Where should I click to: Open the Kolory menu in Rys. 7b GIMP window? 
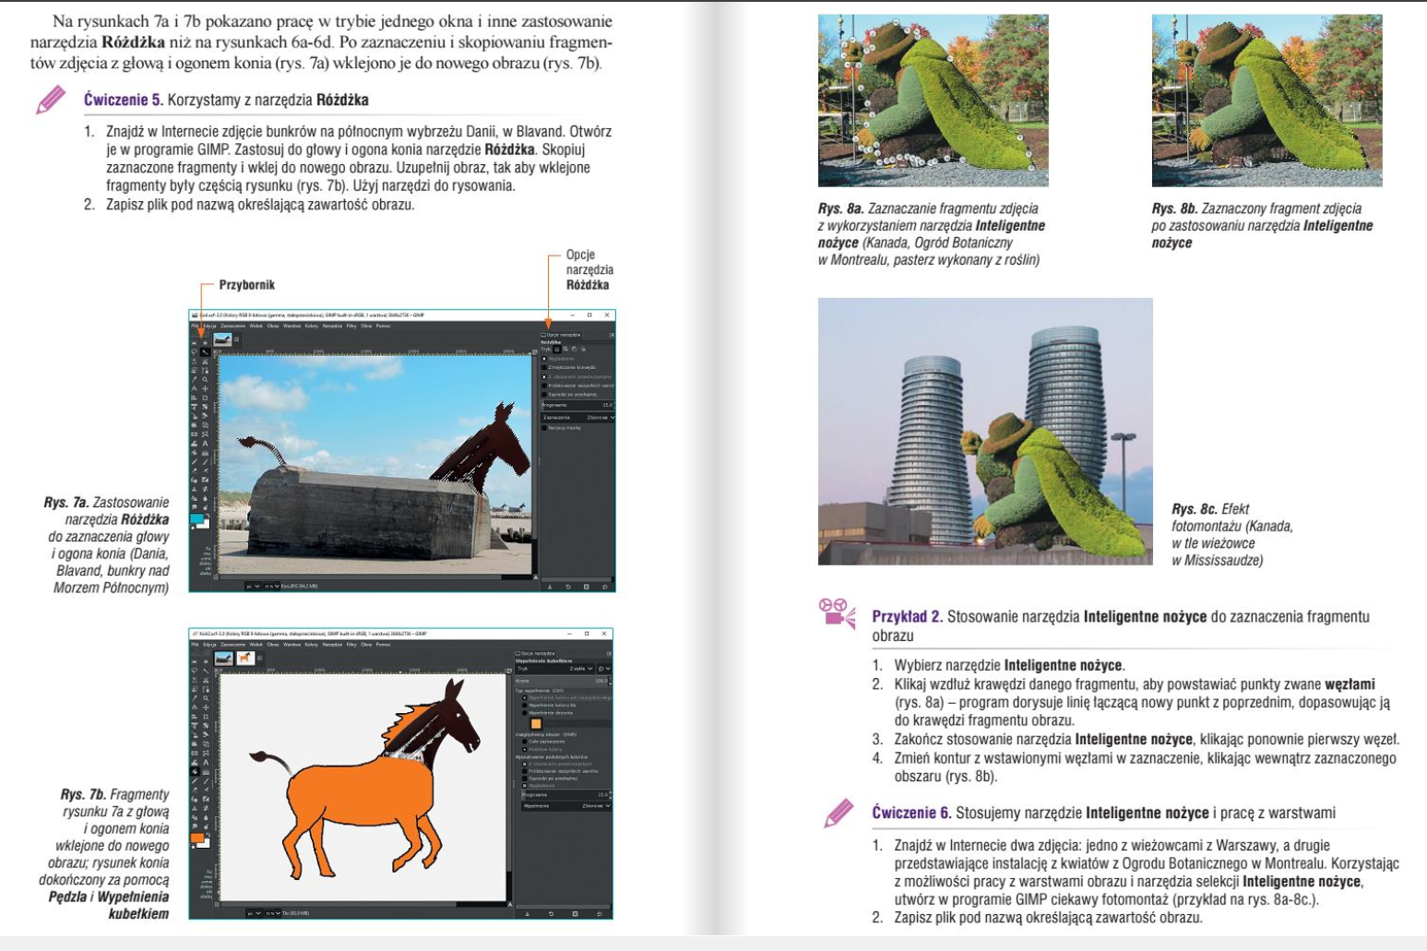(312, 645)
